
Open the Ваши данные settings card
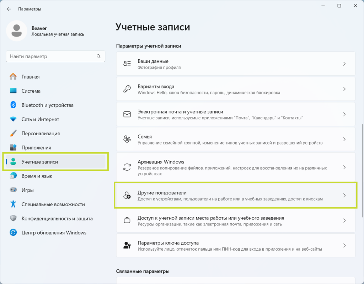(236, 64)
